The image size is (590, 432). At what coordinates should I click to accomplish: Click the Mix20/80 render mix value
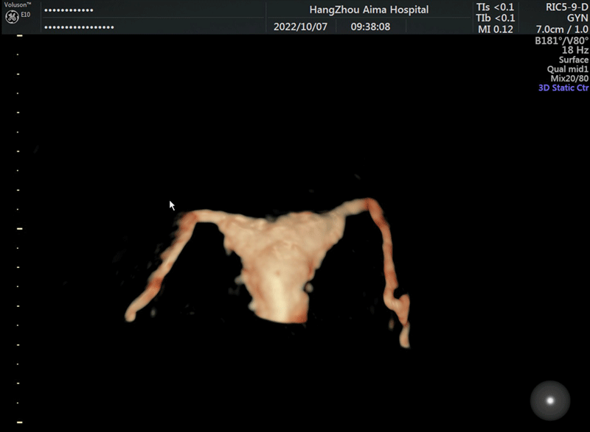(x=569, y=79)
